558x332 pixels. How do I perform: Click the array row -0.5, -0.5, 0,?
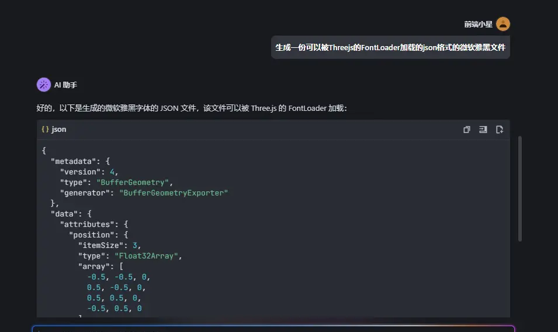point(119,277)
